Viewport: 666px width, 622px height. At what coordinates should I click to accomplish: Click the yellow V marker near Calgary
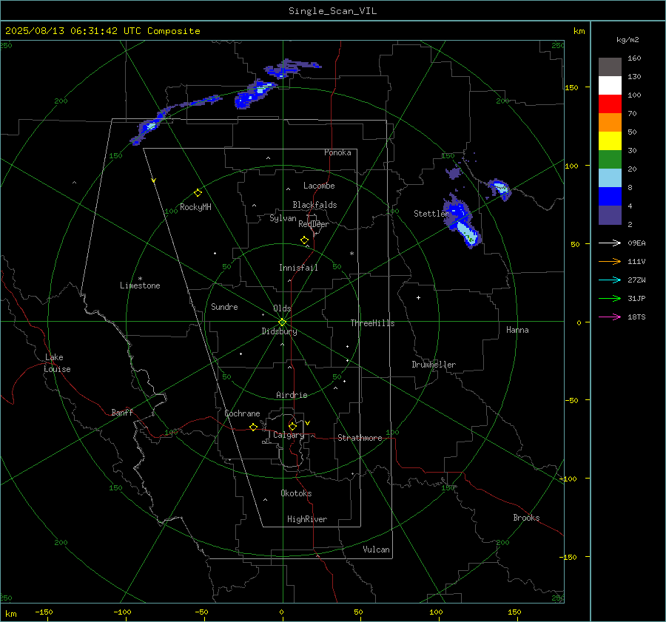tap(308, 423)
